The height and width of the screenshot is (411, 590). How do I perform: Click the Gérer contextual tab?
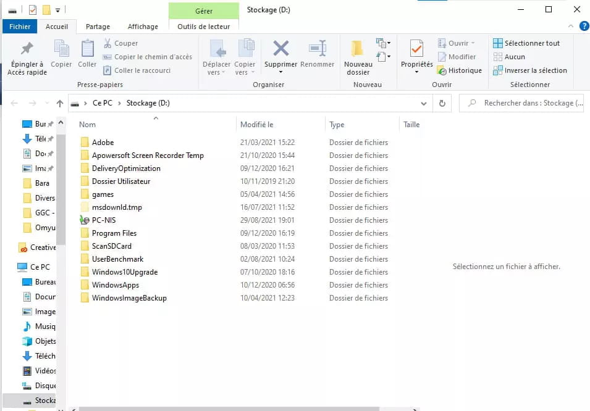coord(203,11)
